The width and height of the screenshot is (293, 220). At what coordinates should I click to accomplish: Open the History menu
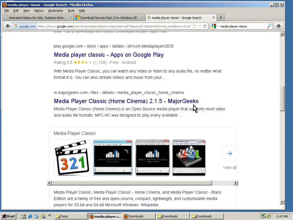(x=39, y=11)
